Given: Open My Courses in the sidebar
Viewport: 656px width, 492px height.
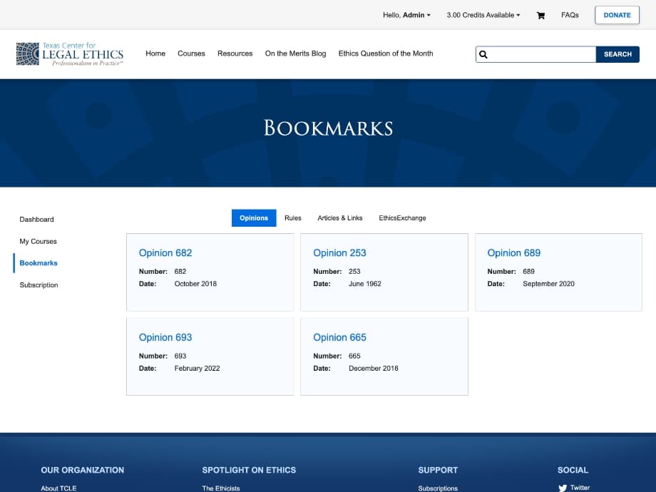Looking at the screenshot, I should [x=38, y=242].
